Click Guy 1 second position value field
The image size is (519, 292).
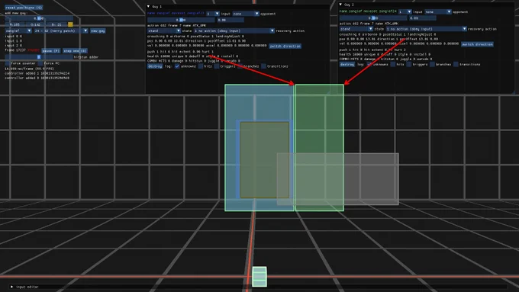pyautogui.click(x=230, y=20)
